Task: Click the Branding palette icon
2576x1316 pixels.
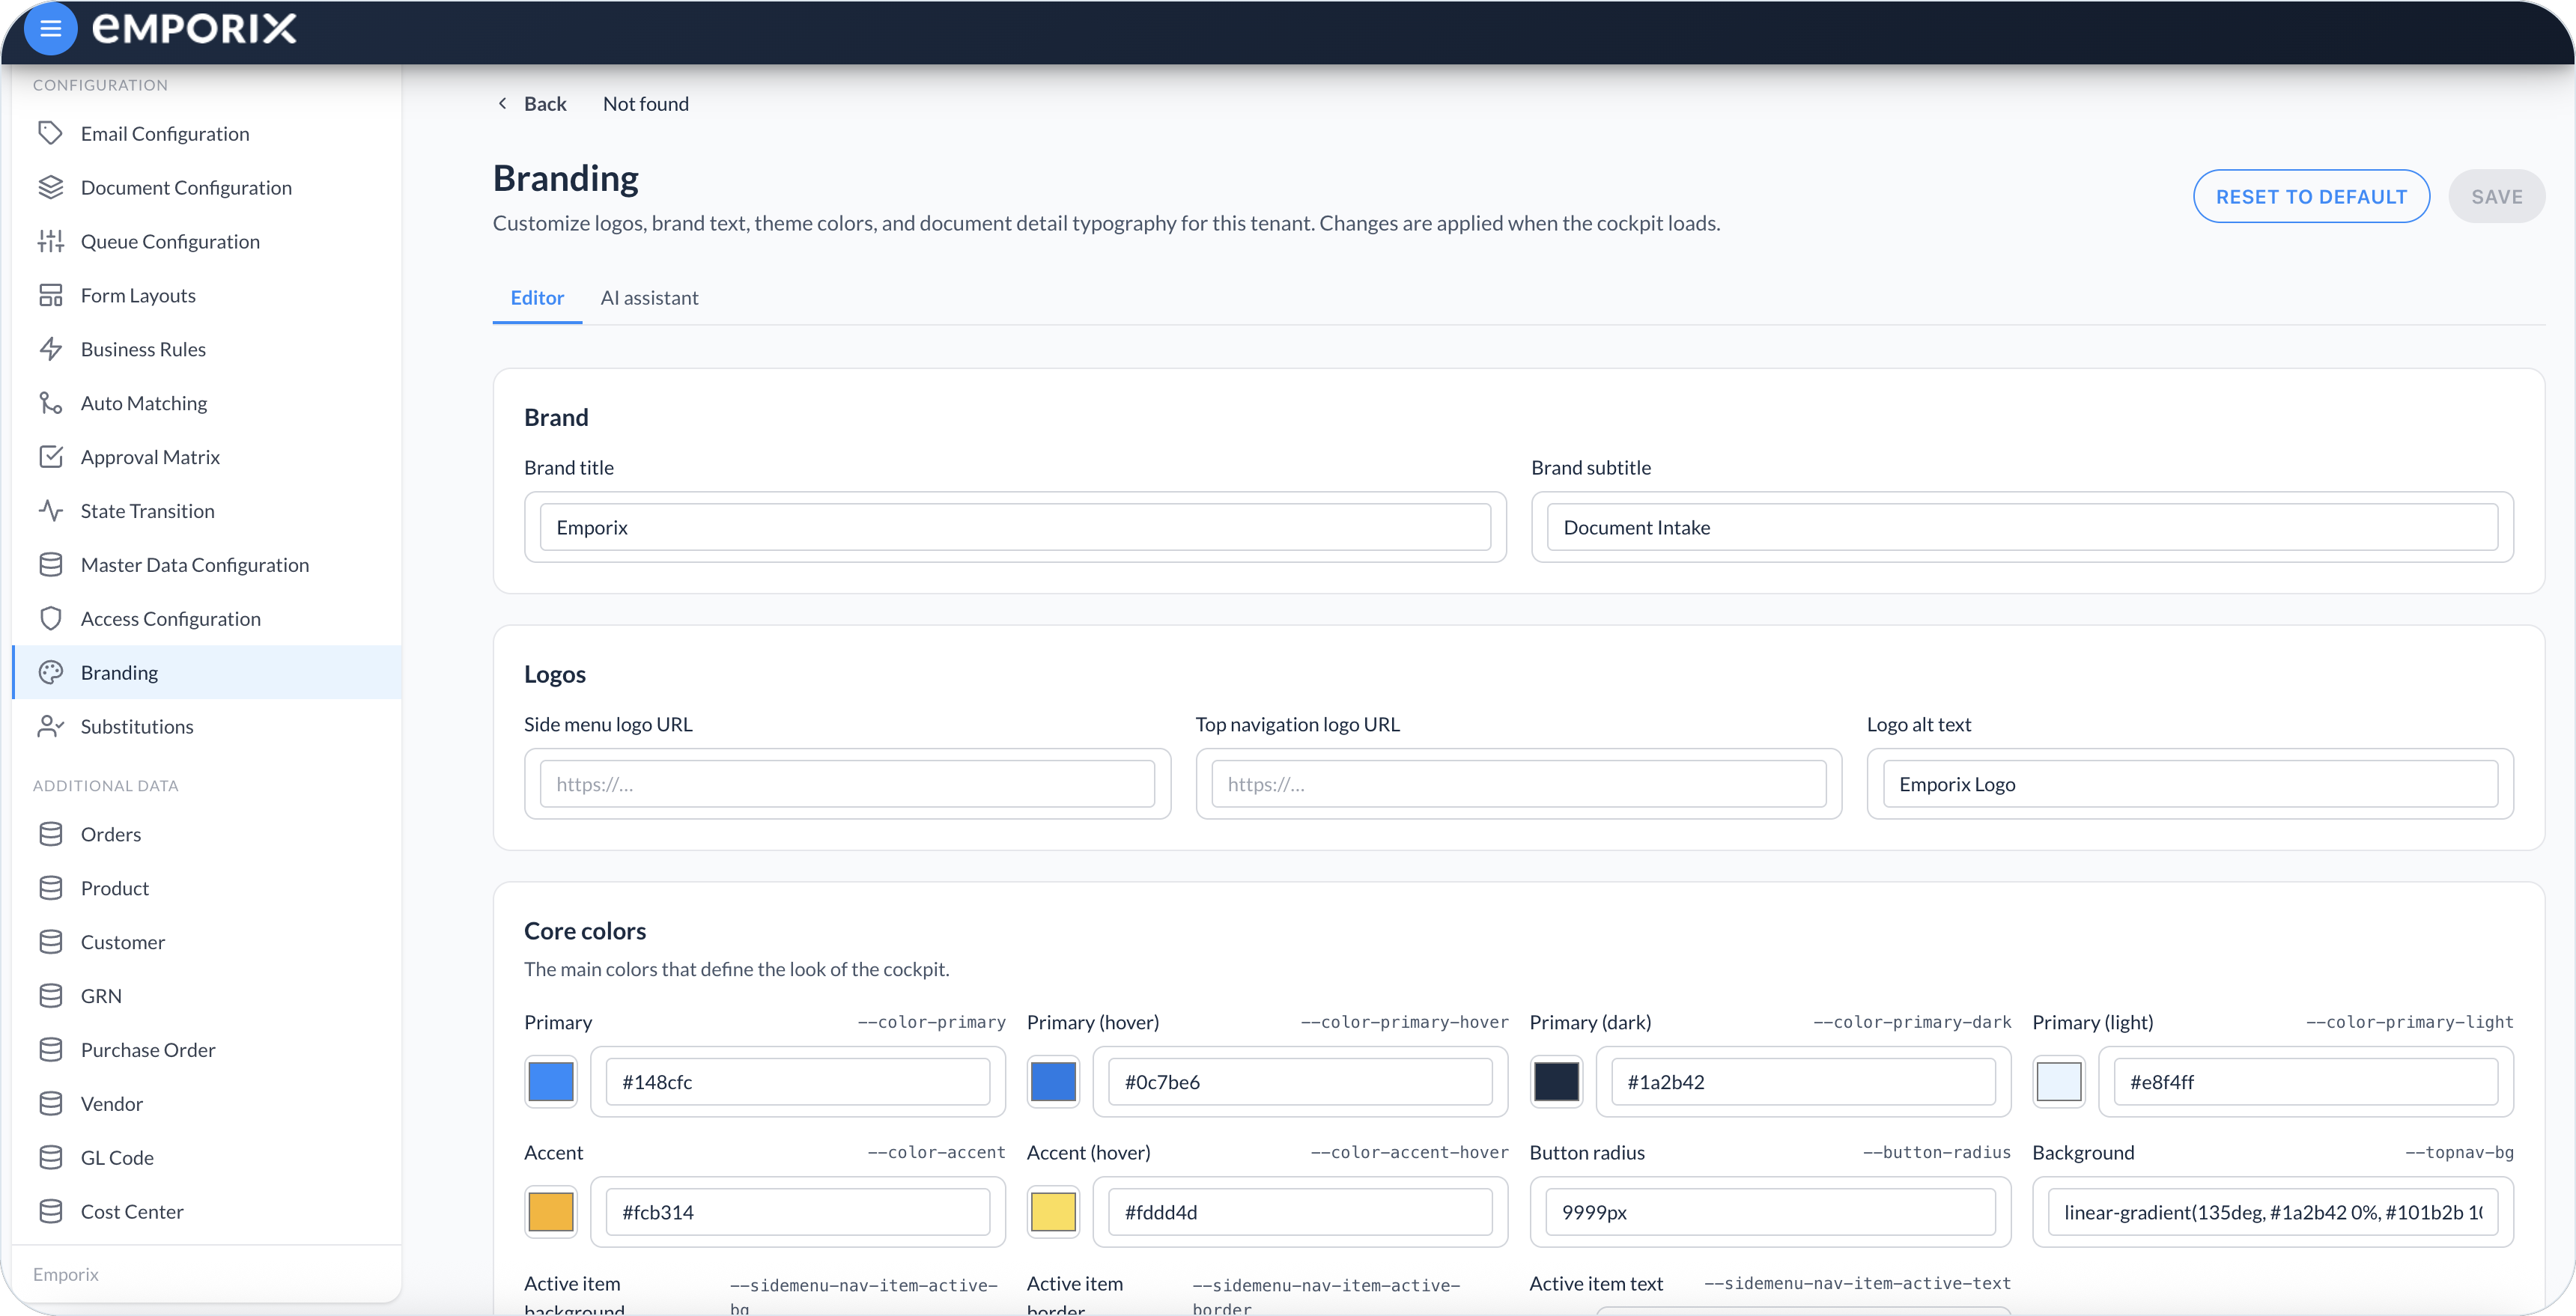Action: [x=50, y=673]
